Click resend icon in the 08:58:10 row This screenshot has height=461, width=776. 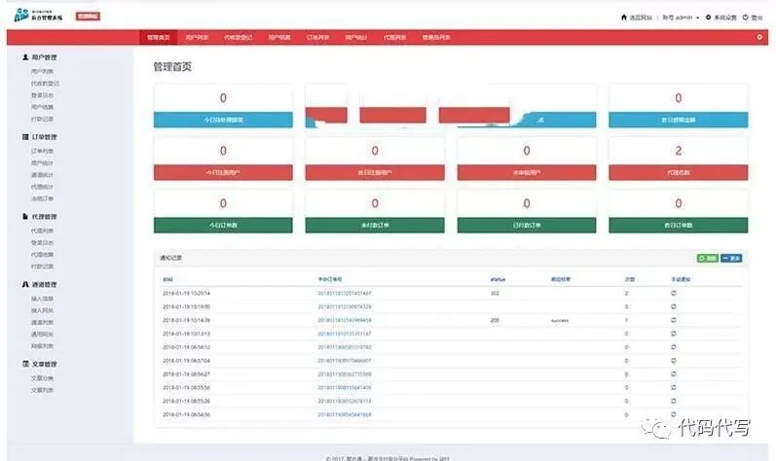pyautogui.click(x=674, y=347)
